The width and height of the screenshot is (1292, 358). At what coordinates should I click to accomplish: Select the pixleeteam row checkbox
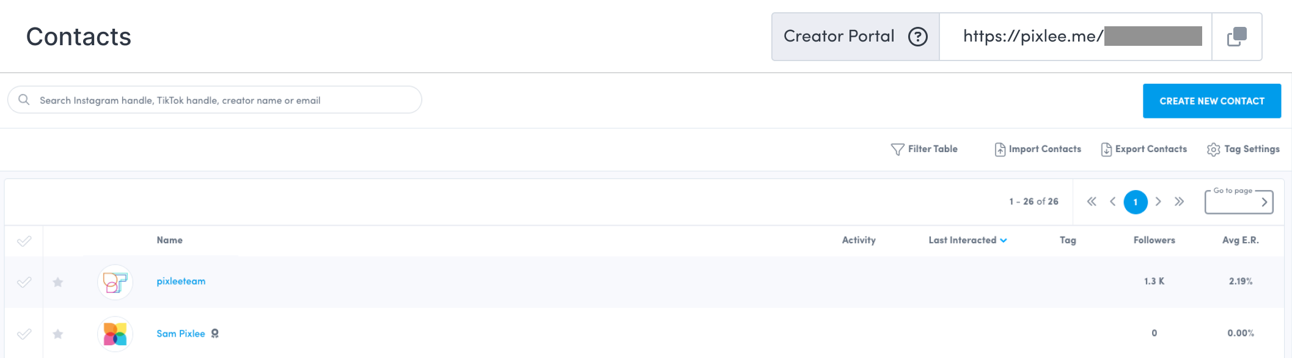click(24, 282)
